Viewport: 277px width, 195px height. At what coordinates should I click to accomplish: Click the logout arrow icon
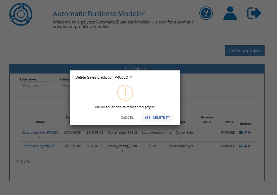(x=254, y=13)
